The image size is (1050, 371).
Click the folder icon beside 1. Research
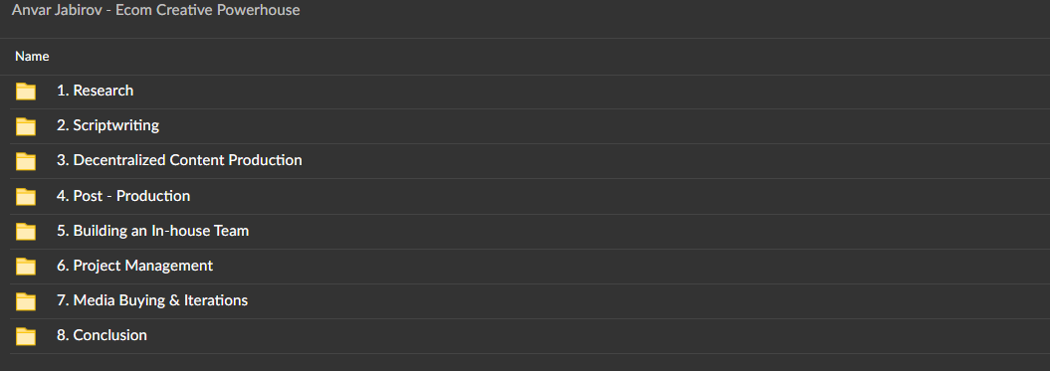(26, 92)
